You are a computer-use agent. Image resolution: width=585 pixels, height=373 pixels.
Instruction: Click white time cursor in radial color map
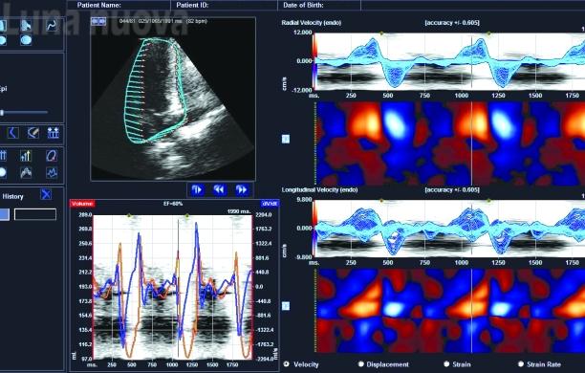471,143
